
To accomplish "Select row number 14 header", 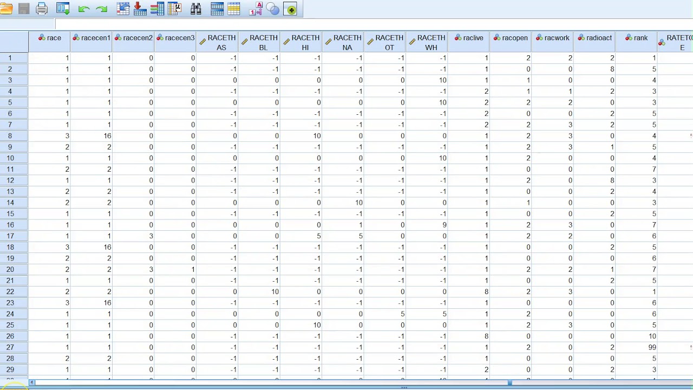I will [x=14, y=203].
